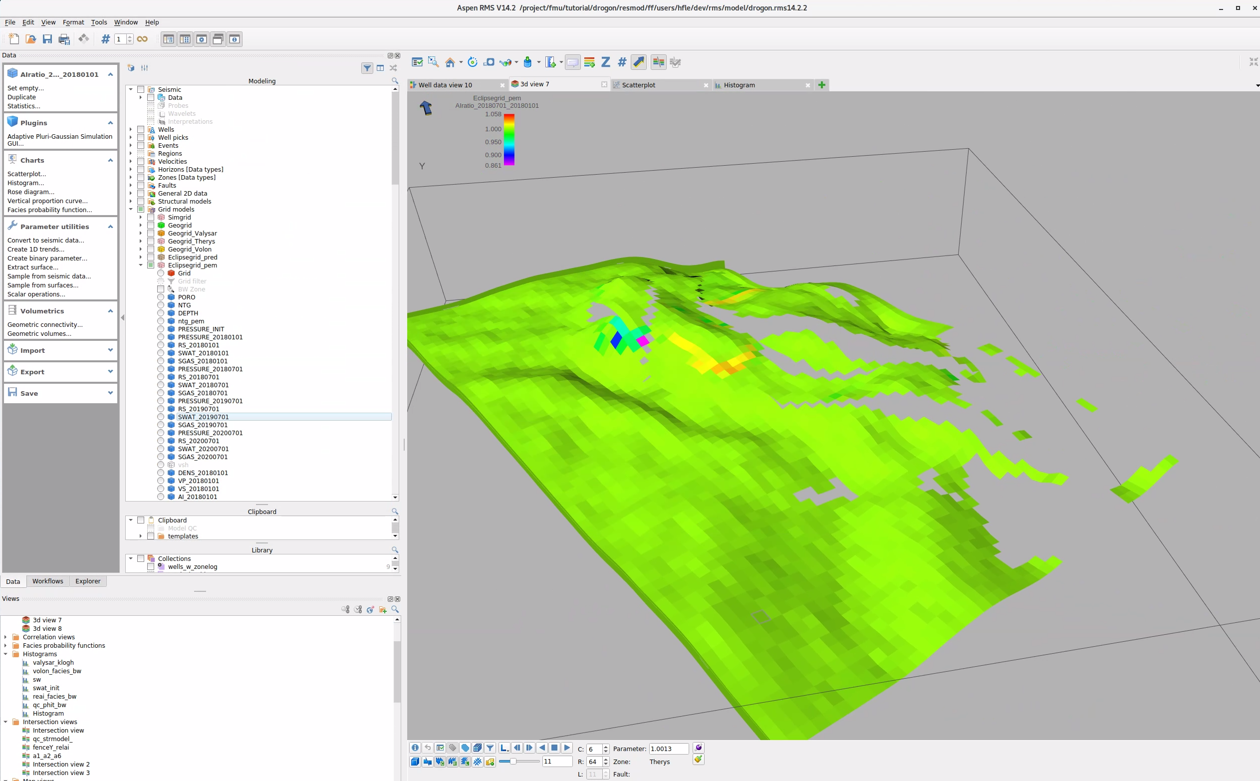Click the Z scale icon in view toolbar
Image resolution: width=1260 pixels, height=781 pixels.
pos(606,62)
